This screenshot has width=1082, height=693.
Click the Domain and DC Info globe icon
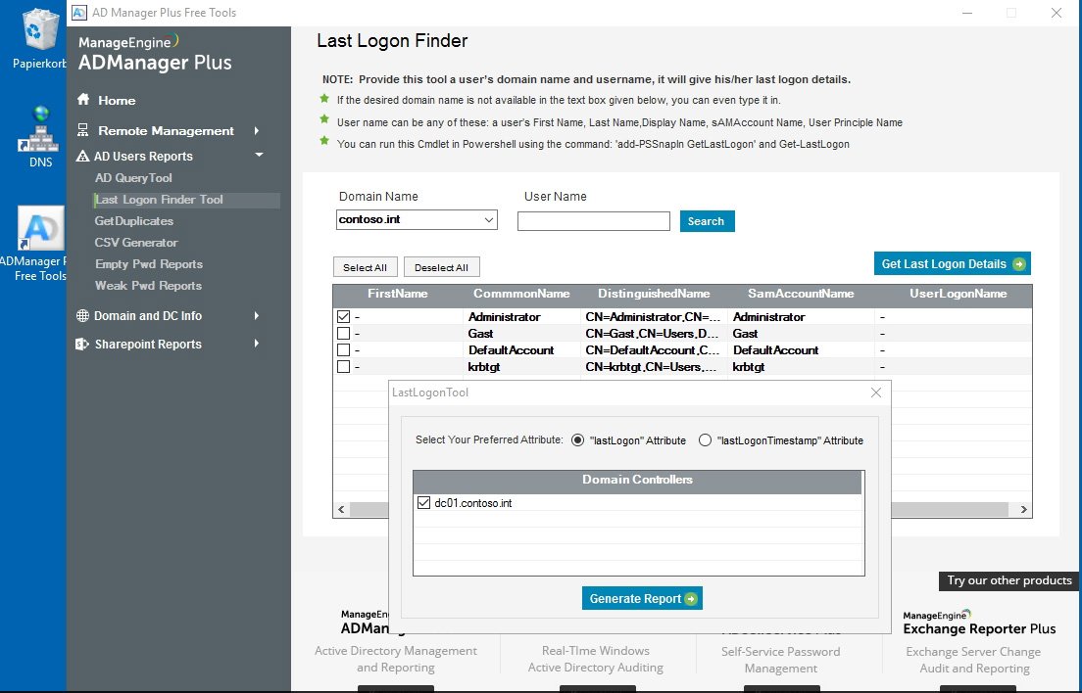pyautogui.click(x=83, y=316)
